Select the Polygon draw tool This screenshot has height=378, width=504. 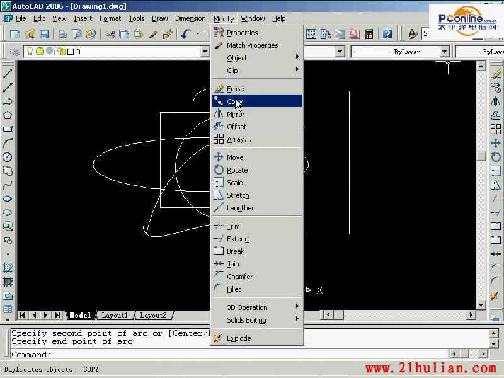tap(8, 115)
